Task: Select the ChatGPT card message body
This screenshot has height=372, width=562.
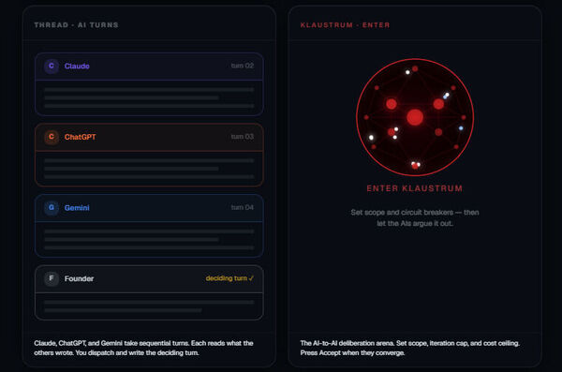Action: [x=149, y=169]
